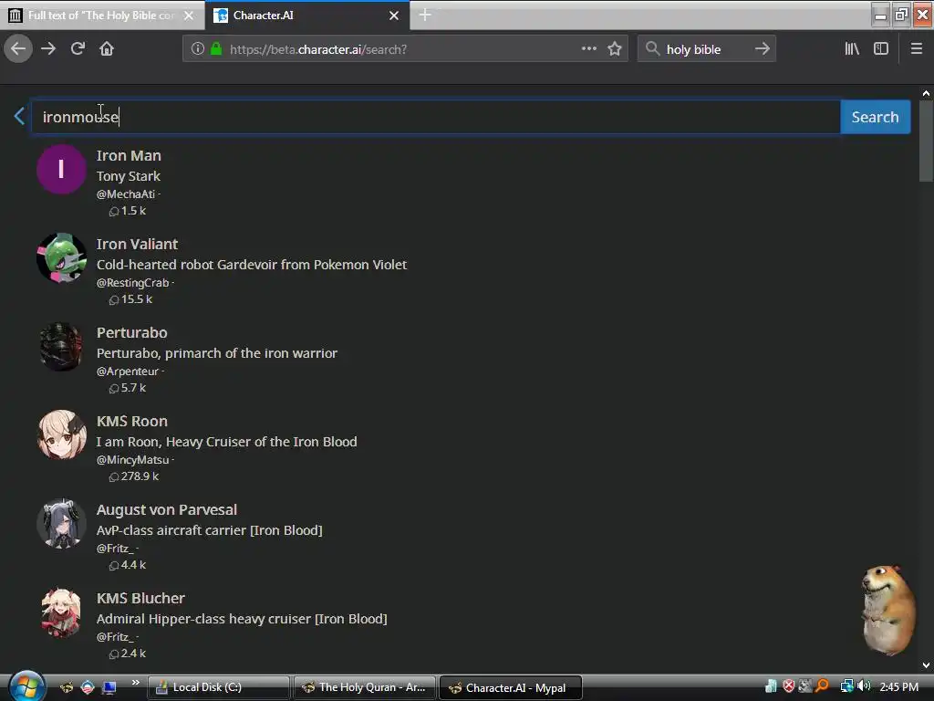
Task: Open site information icon in address bar
Action: [198, 49]
